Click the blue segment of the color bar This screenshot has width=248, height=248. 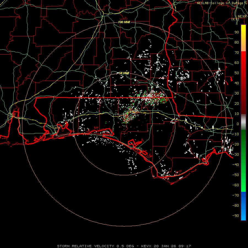[243, 206]
